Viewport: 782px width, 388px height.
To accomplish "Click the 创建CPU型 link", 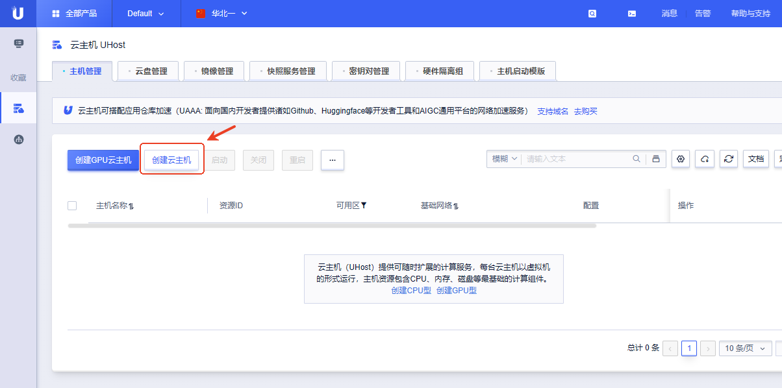I will 411,291.
